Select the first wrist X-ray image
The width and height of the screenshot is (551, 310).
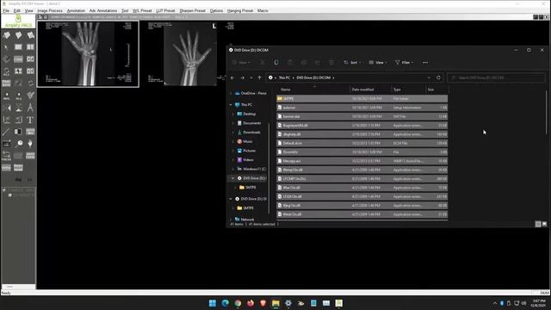point(88,53)
